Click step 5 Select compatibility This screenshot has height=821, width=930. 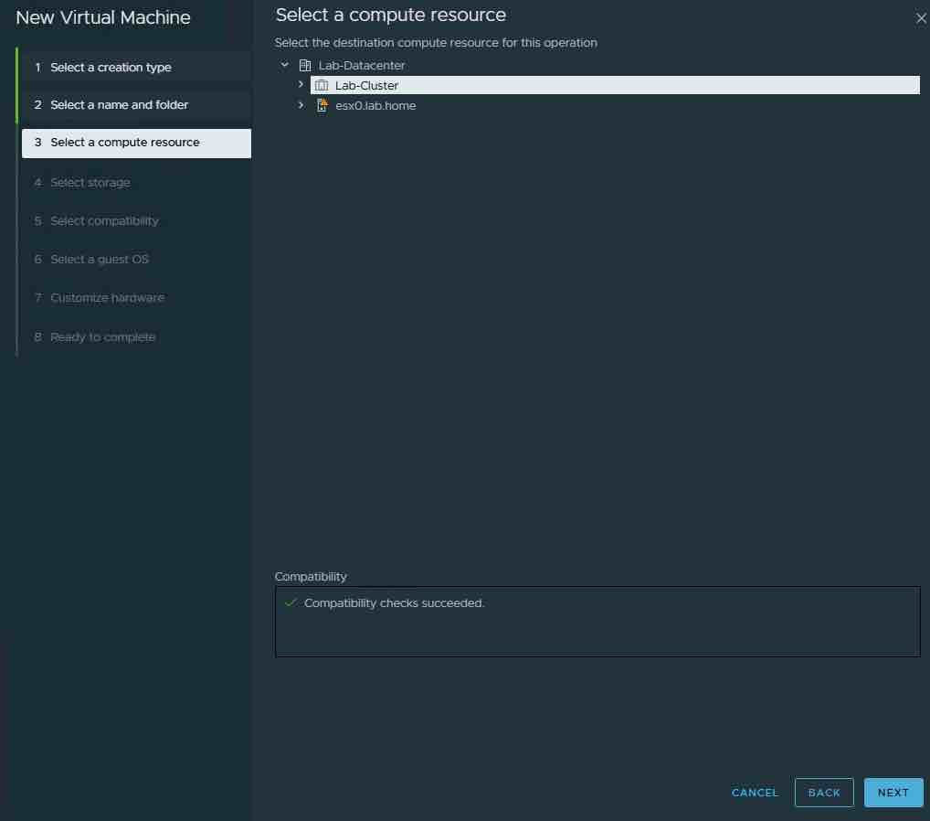tap(104, 221)
